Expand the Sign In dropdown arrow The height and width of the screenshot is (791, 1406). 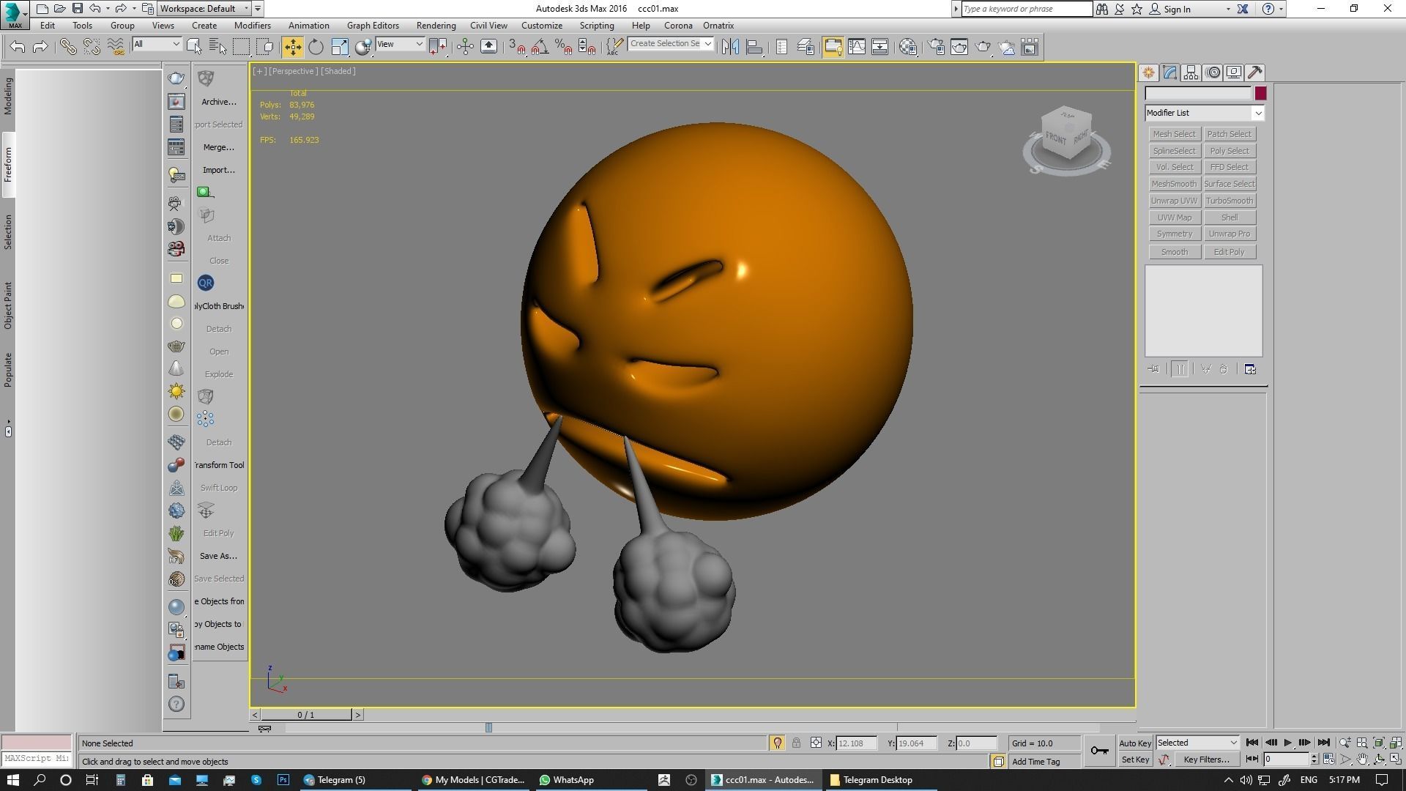pos(1228,9)
